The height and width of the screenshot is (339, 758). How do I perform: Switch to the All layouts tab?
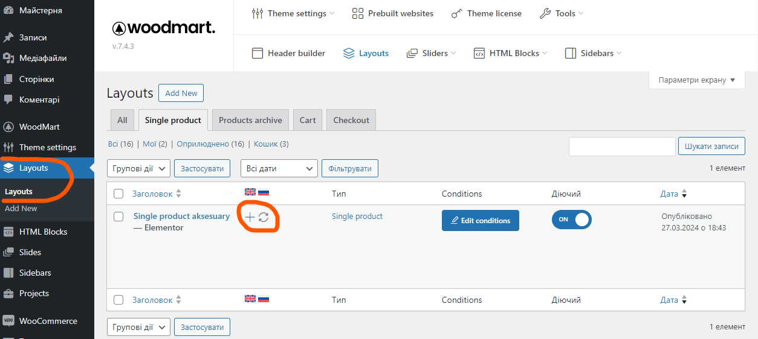point(122,120)
